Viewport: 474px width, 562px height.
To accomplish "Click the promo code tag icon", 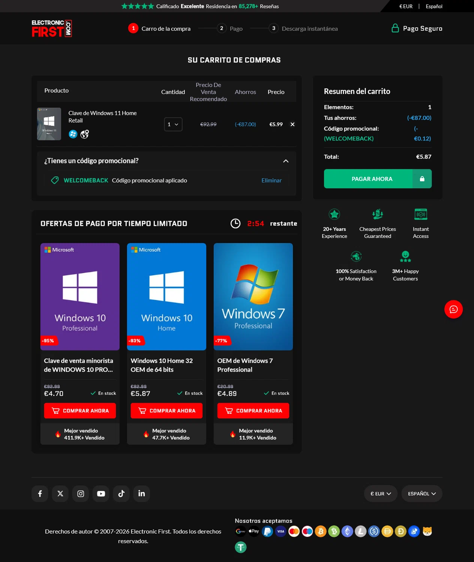I will pyautogui.click(x=55, y=180).
